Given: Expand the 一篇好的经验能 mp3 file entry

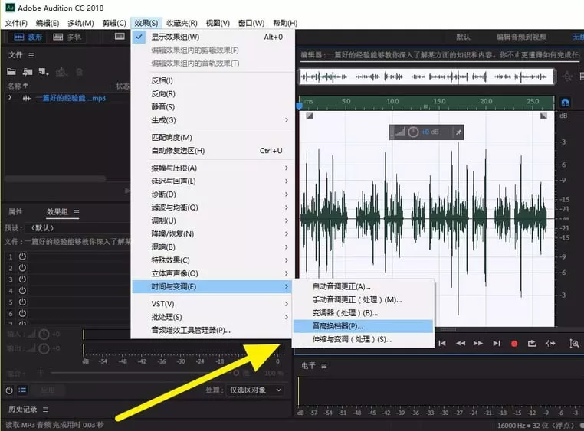Looking at the screenshot, I should pyautogui.click(x=10, y=98).
